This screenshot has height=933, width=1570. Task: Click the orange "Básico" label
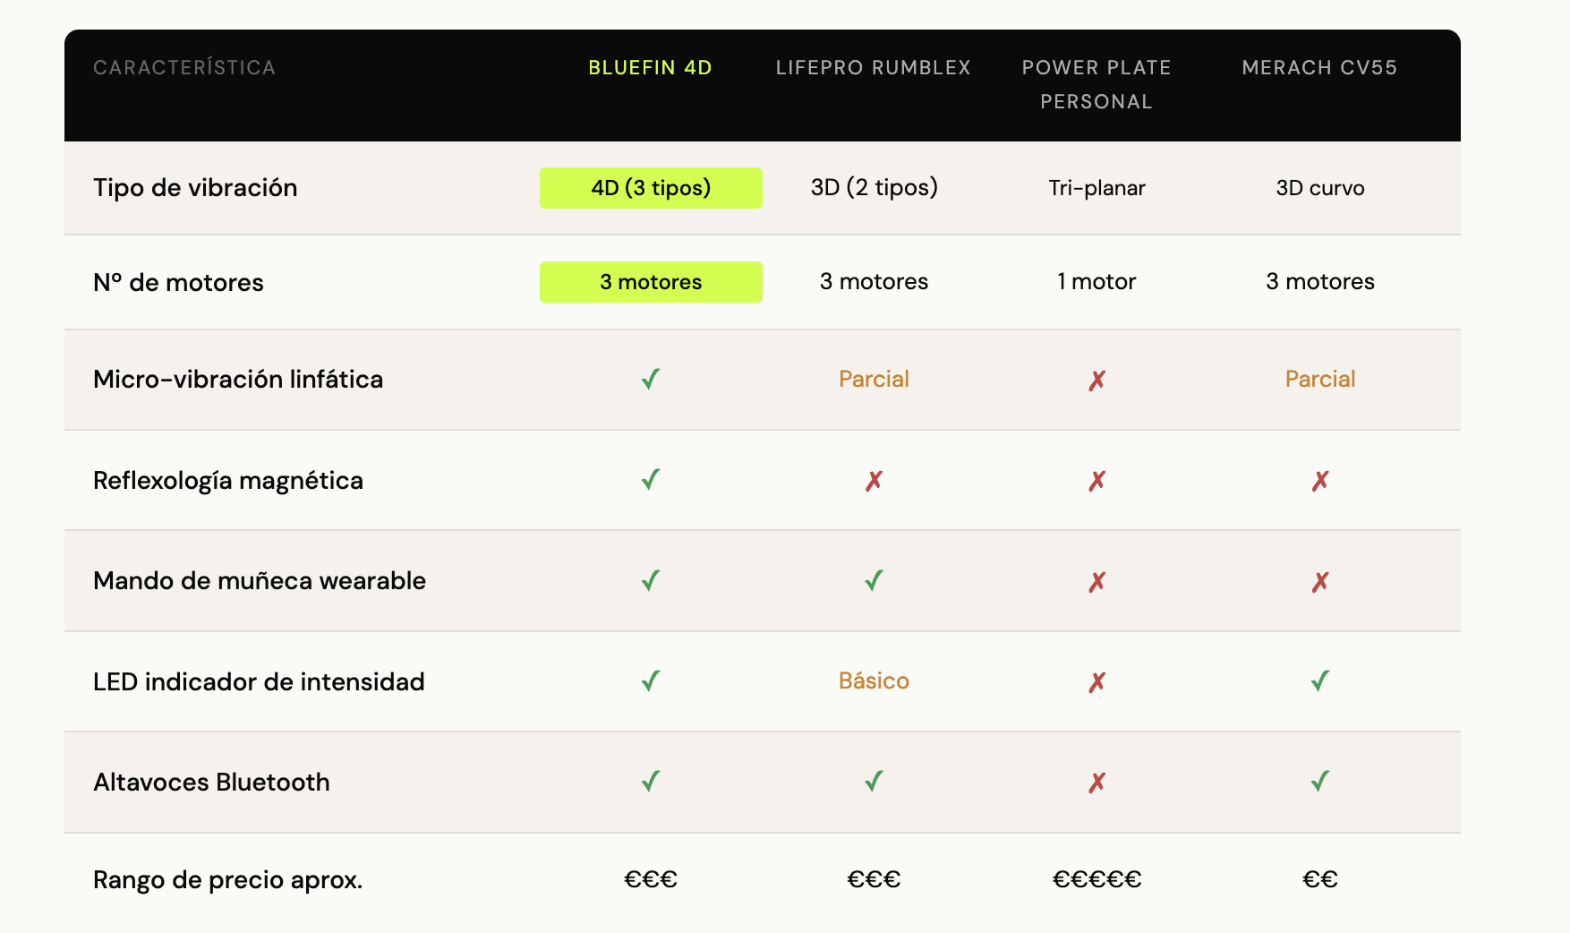pos(874,680)
